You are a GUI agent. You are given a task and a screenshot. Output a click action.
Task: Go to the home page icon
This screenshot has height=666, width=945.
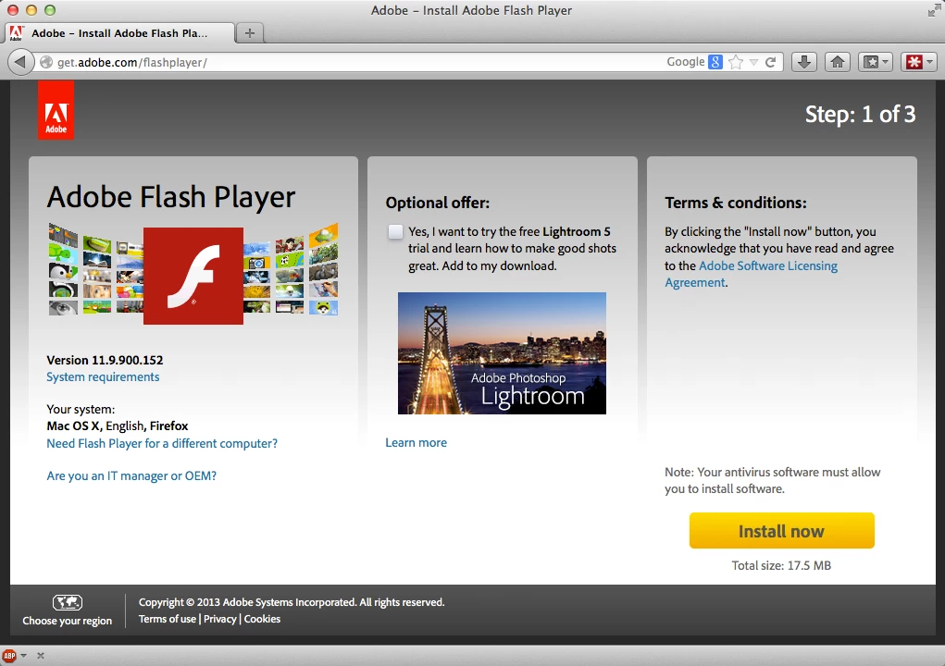click(838, 62)
